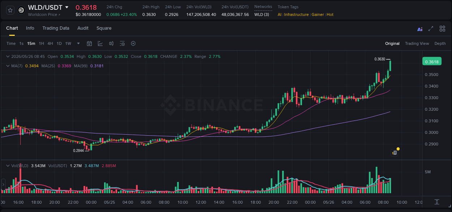This screenshot has height=212, width=452.
Task: Click the green current price tag 0.3618
Action: pyautogui.click(x=432, y=62)
